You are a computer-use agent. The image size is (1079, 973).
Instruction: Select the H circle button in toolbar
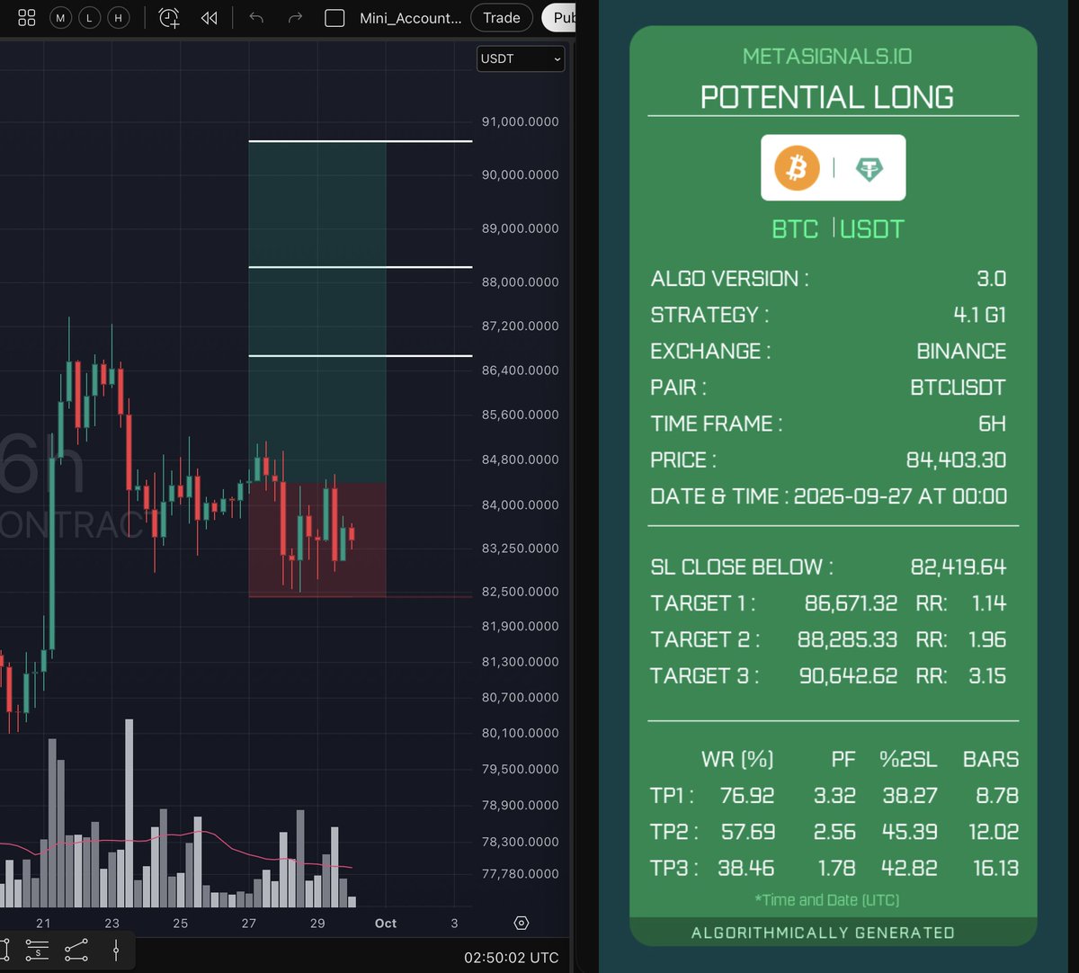click(118, 18)
